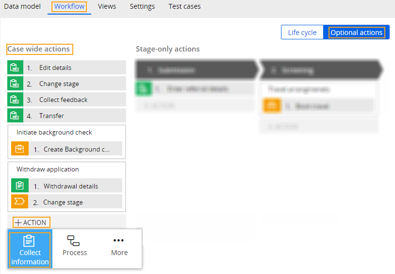Click the second blurred stage header chevron
395x274 pixels.
tap(321, 70)
